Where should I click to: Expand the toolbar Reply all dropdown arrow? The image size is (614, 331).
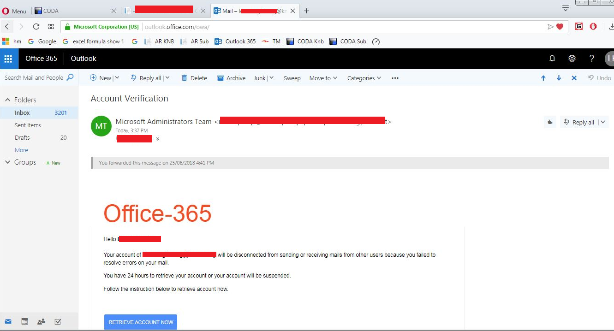click(x=167, y=78)
